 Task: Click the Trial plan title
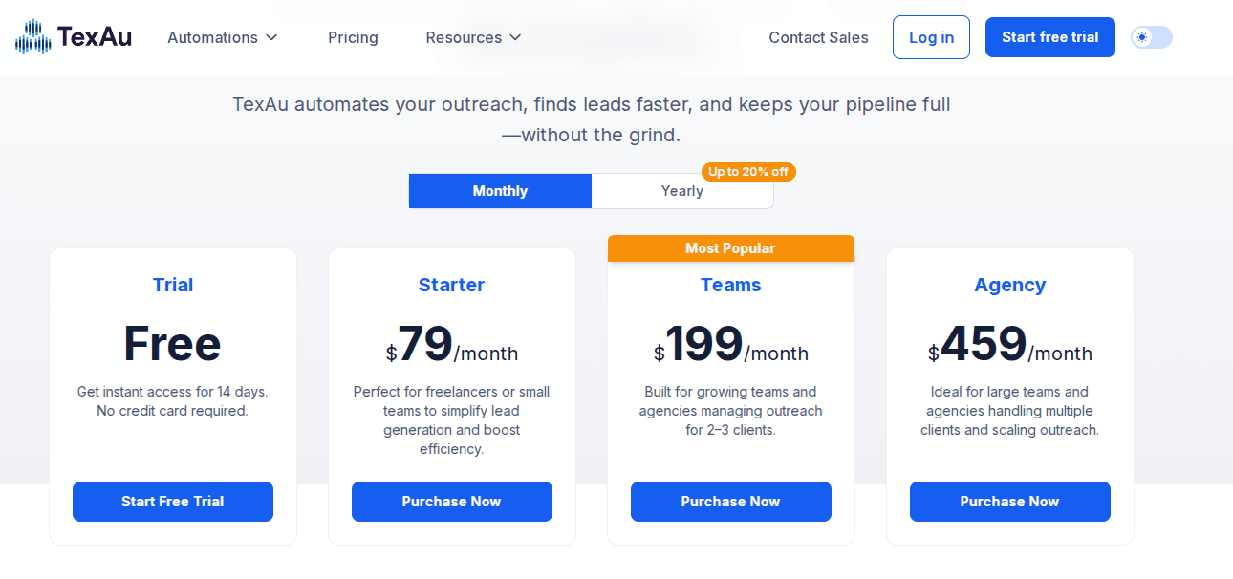pos(173,285)
